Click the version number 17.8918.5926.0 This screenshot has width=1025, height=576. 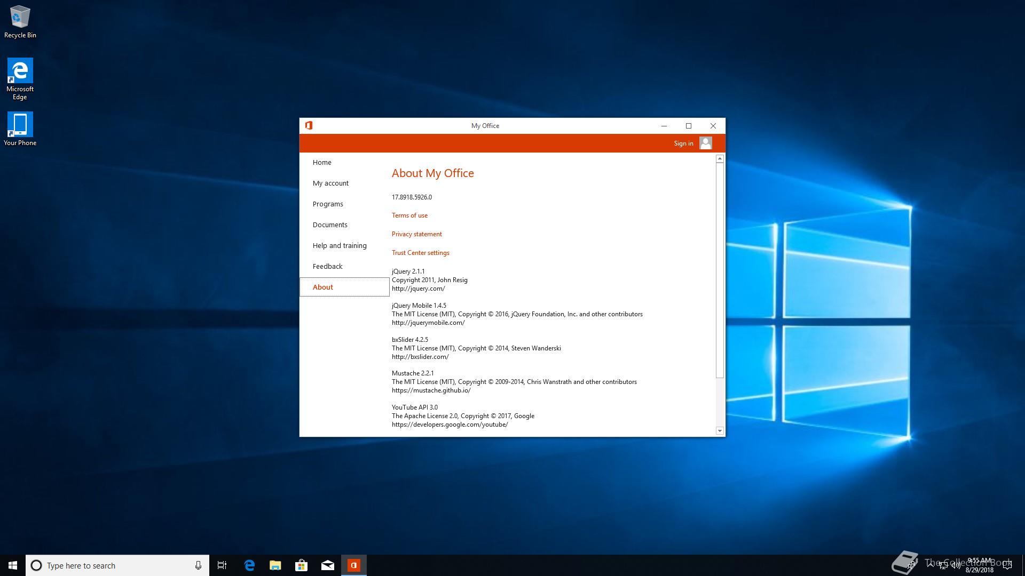412,197
